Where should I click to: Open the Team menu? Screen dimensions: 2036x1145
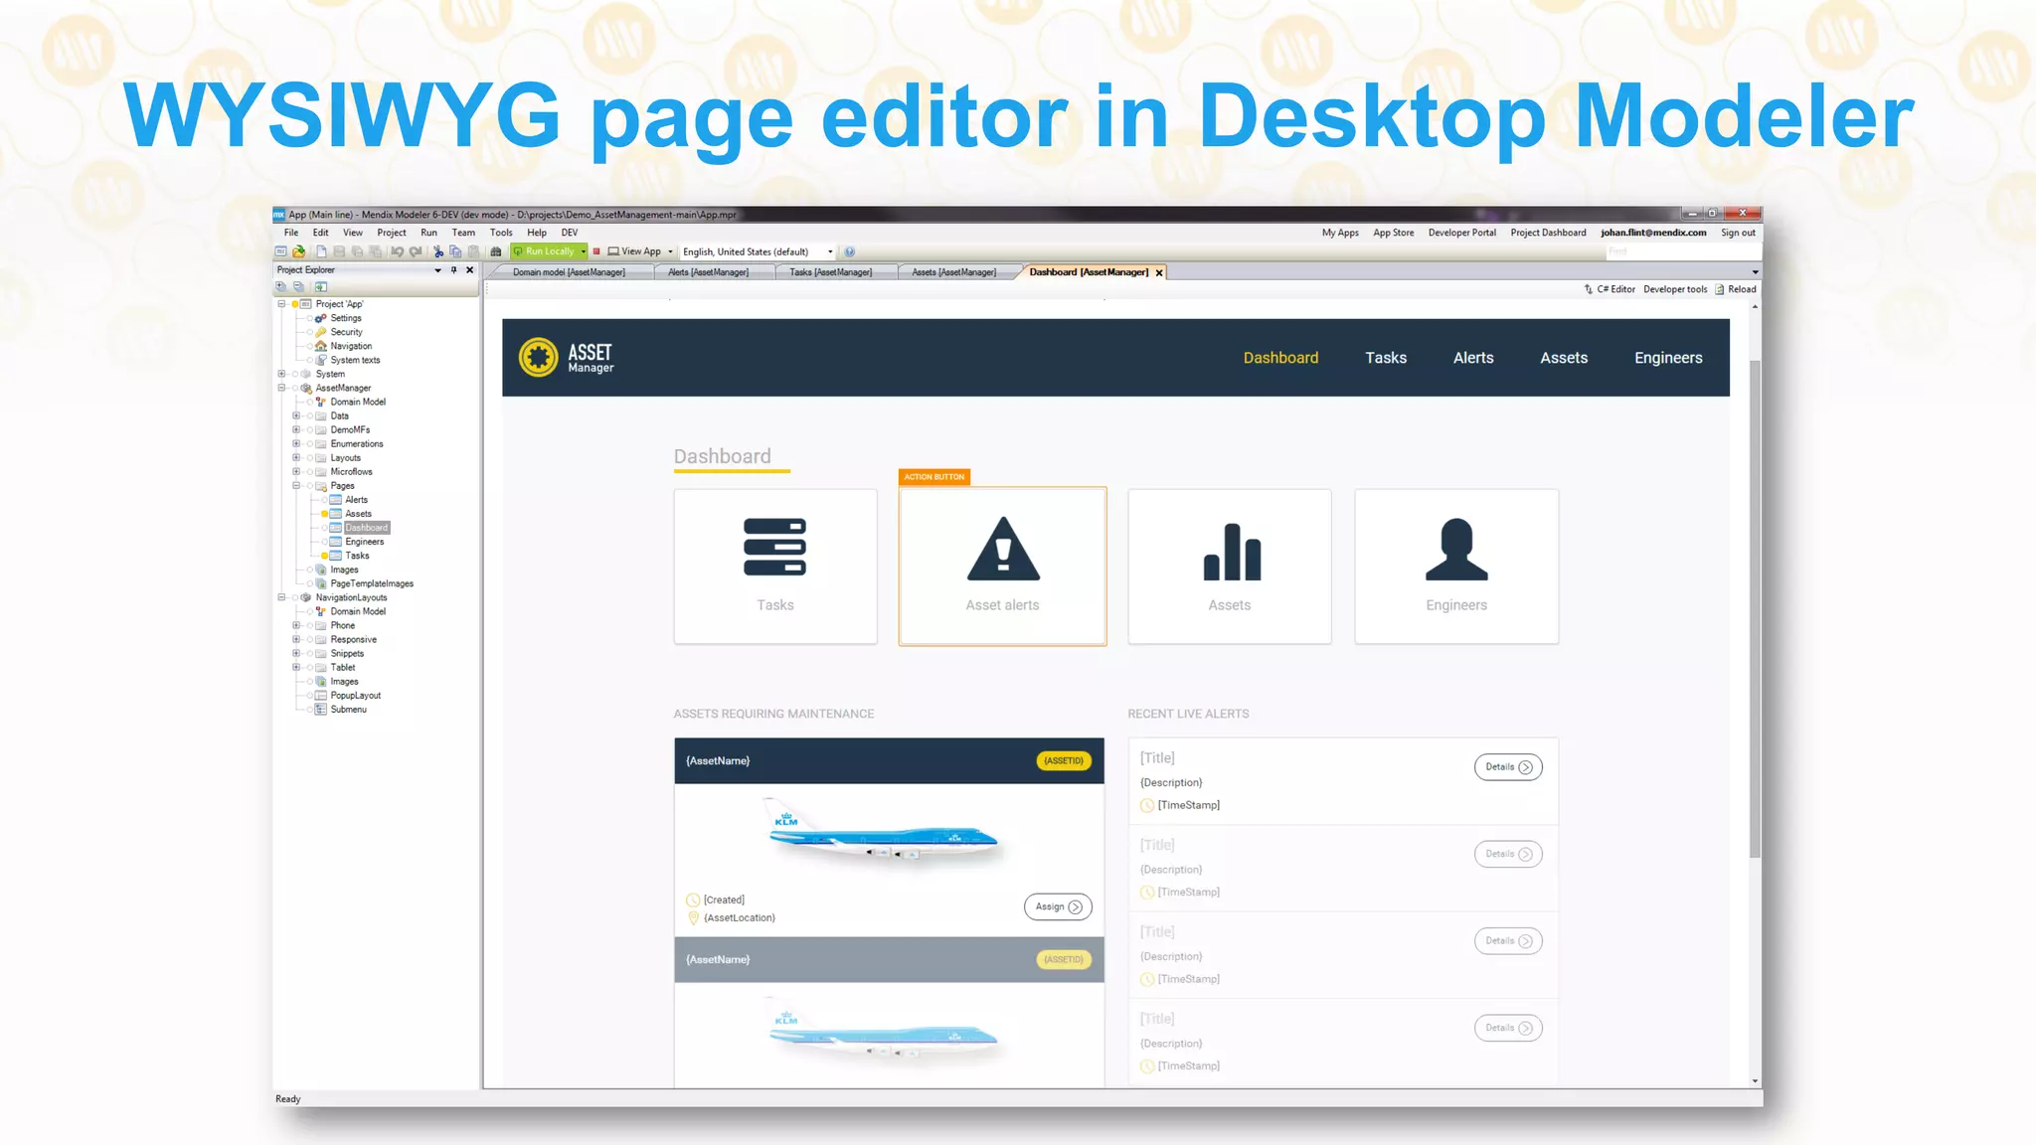pyautogui.click(x=463, y=233)
